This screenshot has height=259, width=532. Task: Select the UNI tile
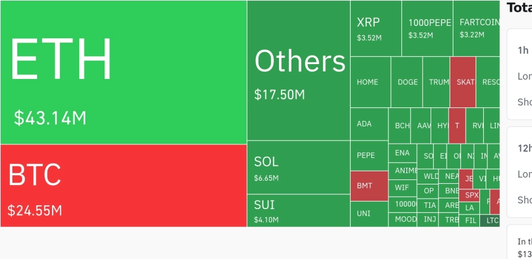coord(369,214)
